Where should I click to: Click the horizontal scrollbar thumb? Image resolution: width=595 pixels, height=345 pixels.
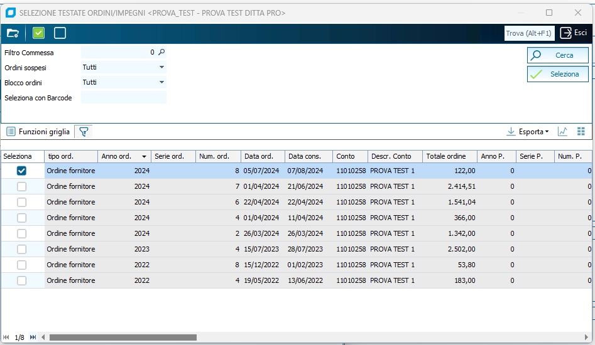(123, 337)
